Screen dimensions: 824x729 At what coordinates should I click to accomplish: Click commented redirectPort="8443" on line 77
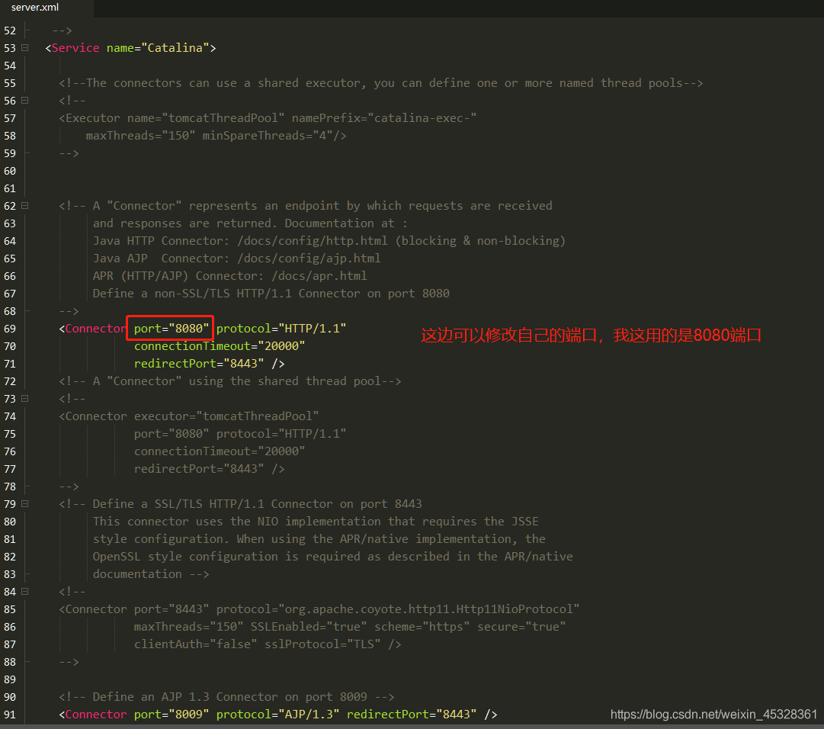[x=199, y=469]
